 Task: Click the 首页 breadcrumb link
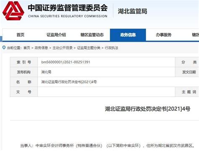click(27, 48)
